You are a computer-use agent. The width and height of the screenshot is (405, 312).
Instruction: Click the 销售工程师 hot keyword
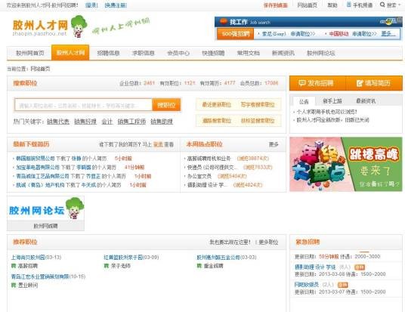[131, 122]
